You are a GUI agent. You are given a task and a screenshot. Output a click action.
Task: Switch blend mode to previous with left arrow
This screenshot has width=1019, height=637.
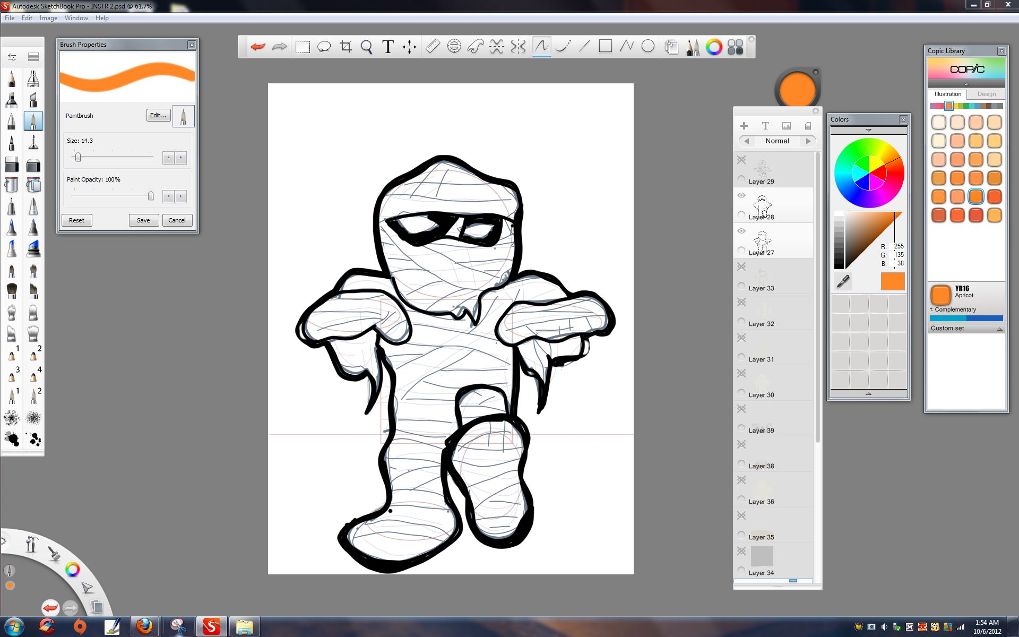click(x=747, y=141)
